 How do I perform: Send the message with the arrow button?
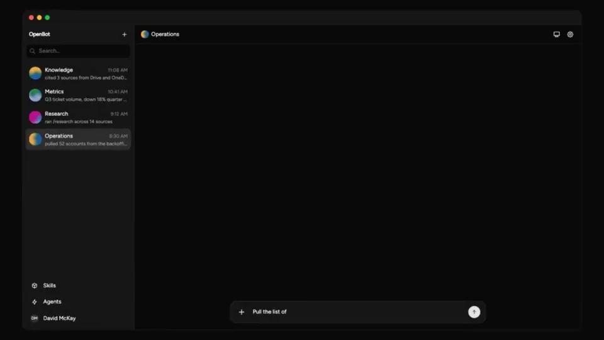pyautogui.click(x=474, y=312)
